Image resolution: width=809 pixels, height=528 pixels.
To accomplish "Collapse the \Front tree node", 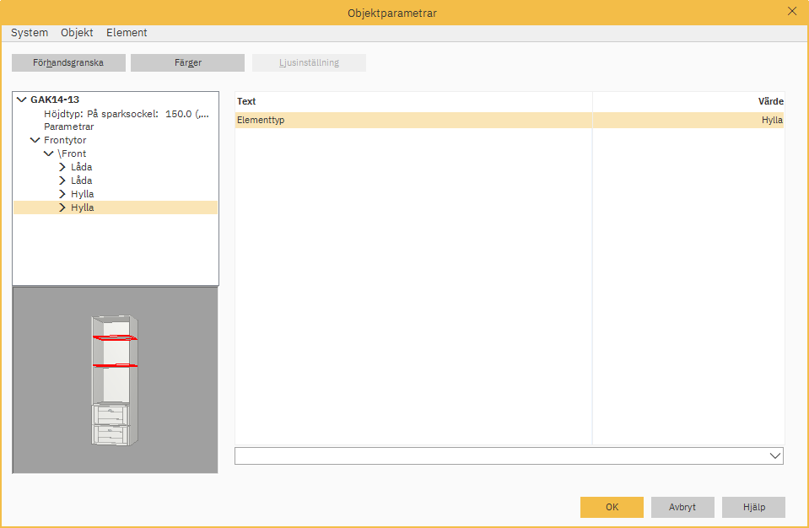I will [x=48, y=153].
